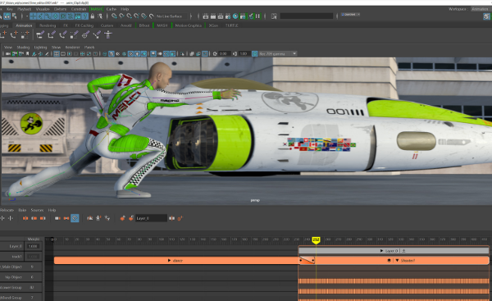The height and width of the screenshot is (301, 492).
Task: Toggle the viewport grid display button
Action: click(57, 54)
